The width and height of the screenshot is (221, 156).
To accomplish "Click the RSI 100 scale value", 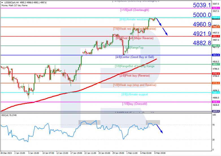I will 214,115.
